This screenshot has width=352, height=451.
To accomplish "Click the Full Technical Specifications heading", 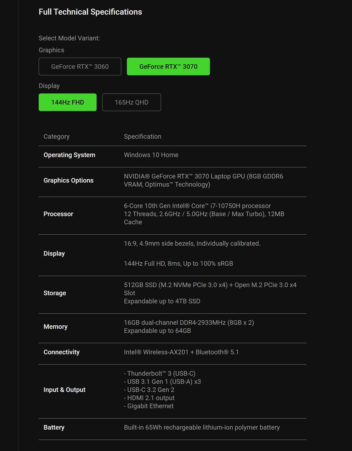I will pos(90,12).
